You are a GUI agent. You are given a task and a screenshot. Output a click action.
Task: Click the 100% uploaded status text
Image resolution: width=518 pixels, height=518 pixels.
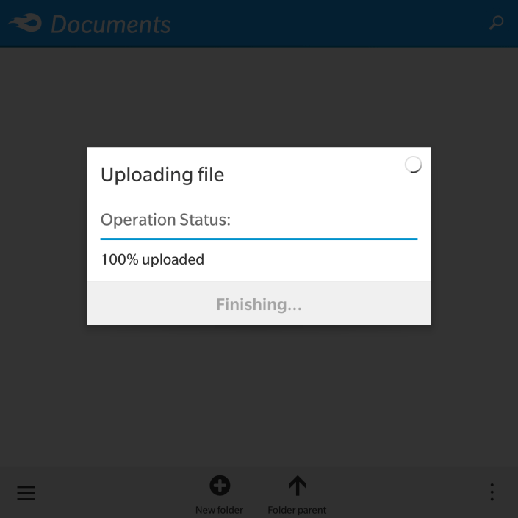152,259
